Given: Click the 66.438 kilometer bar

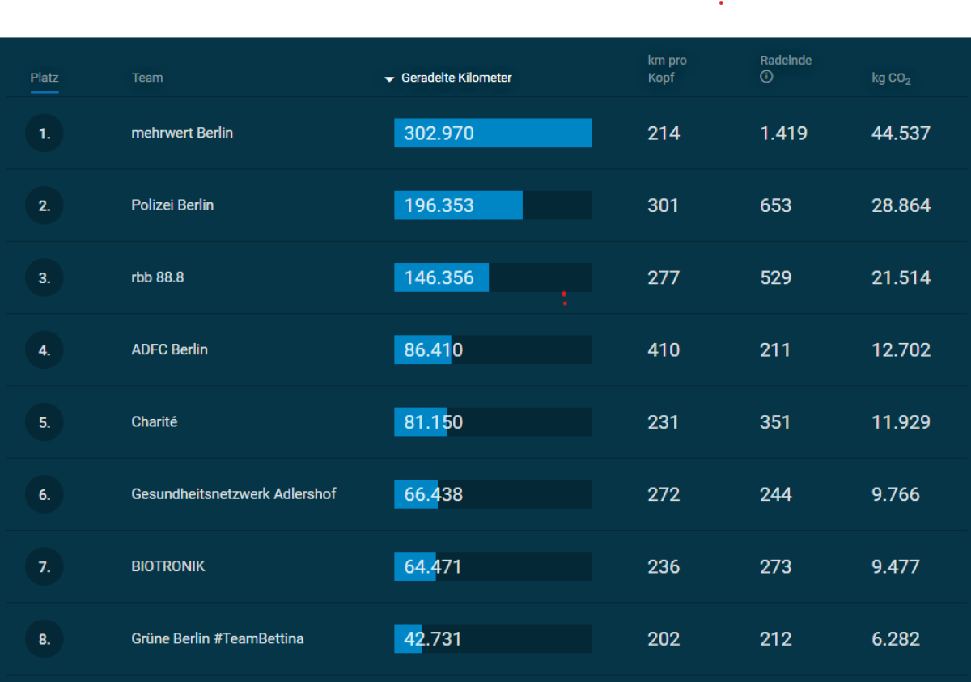Looking at the screenshot, I should point(493,494).
